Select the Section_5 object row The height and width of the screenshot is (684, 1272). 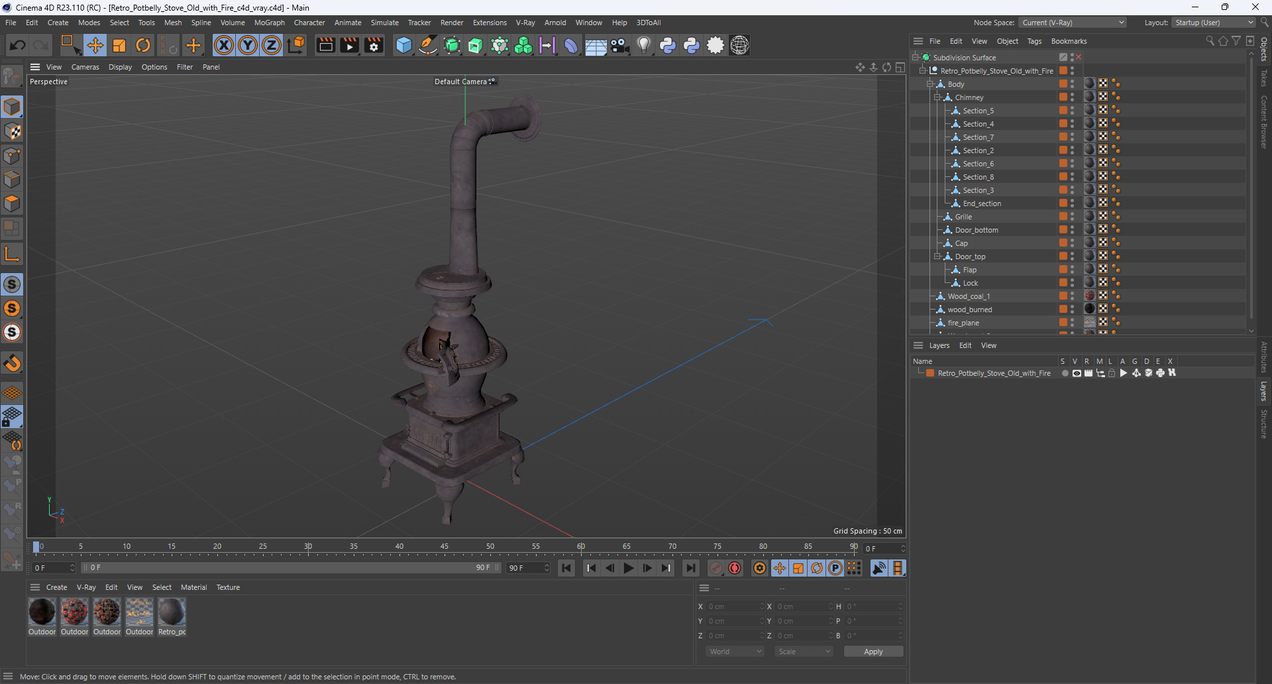pyautogui.click(x=978, y=111)
